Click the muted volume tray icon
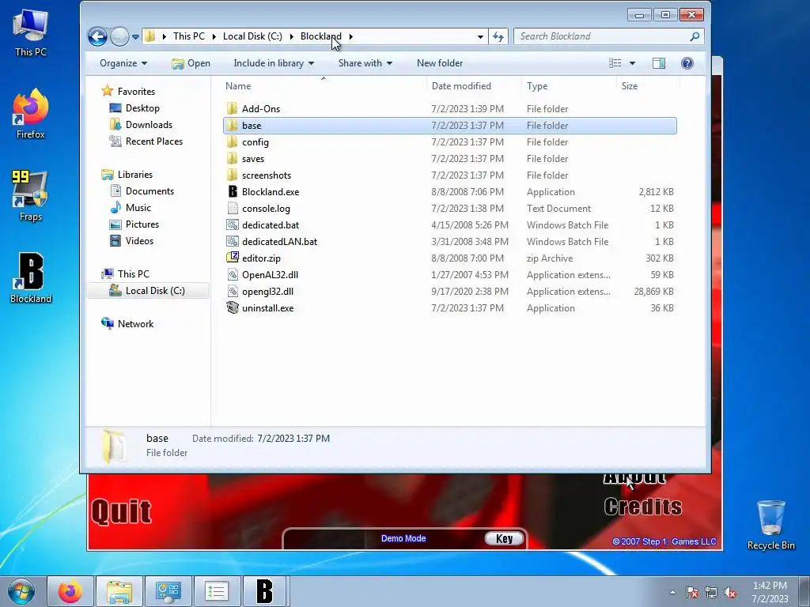 [x=730, y=593]
